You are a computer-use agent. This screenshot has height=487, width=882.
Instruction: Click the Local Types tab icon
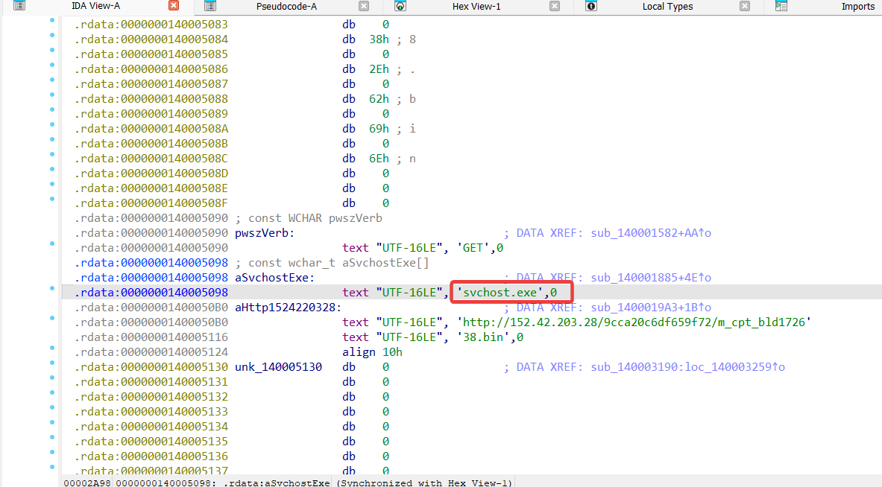(591, 6)
